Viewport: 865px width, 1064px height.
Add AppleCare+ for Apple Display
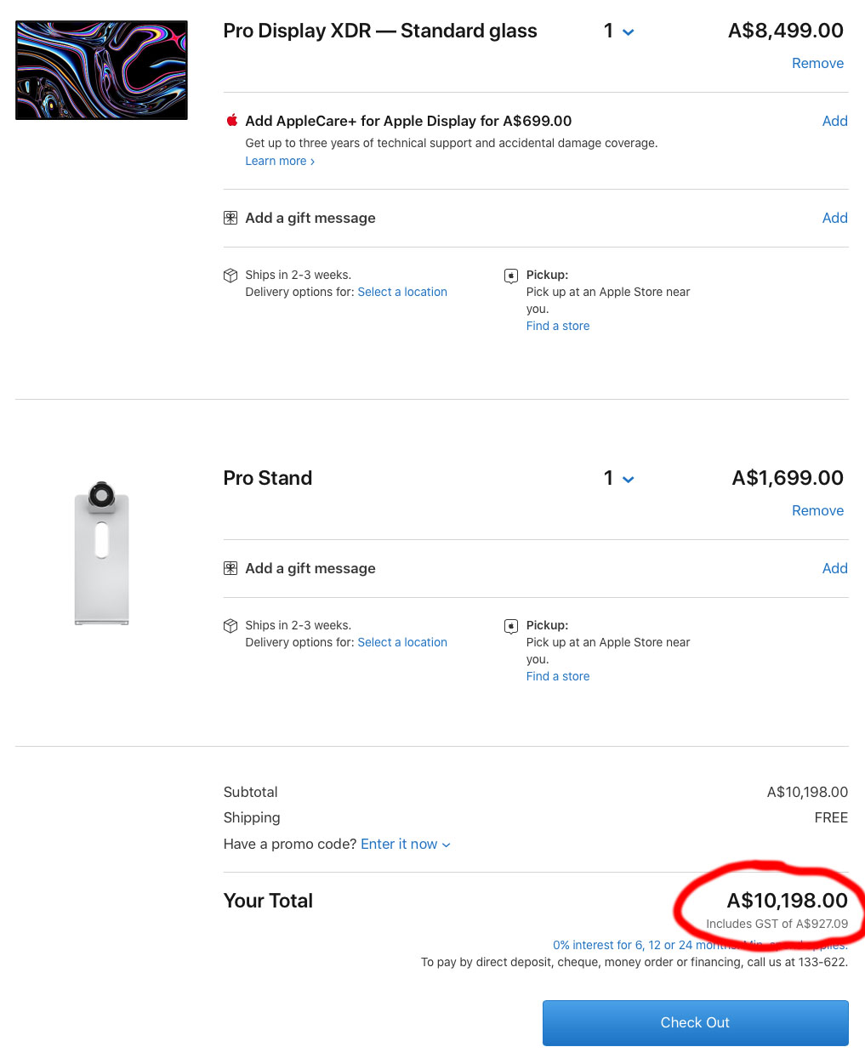(834, 121)
